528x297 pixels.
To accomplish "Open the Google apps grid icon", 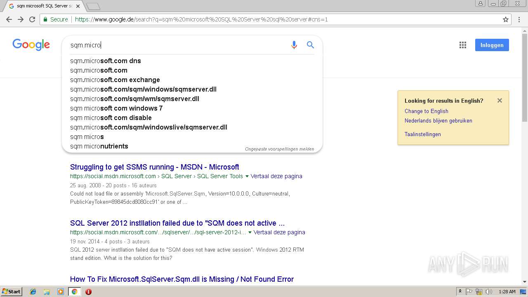I will (x=463, y=45).
